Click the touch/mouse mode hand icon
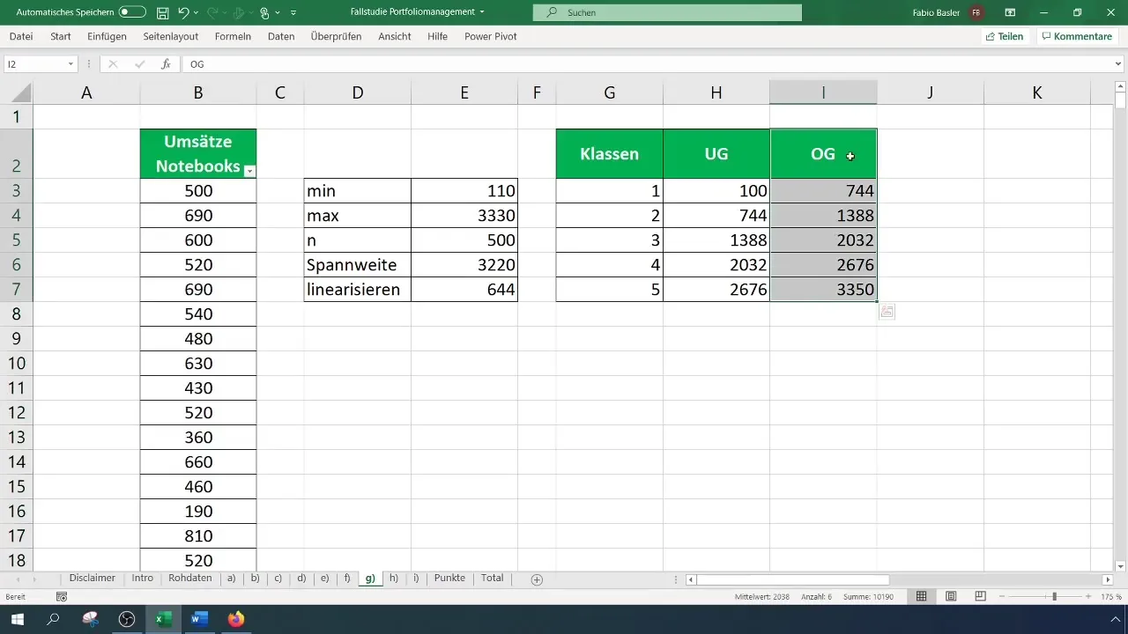 (x=264, y=12)
